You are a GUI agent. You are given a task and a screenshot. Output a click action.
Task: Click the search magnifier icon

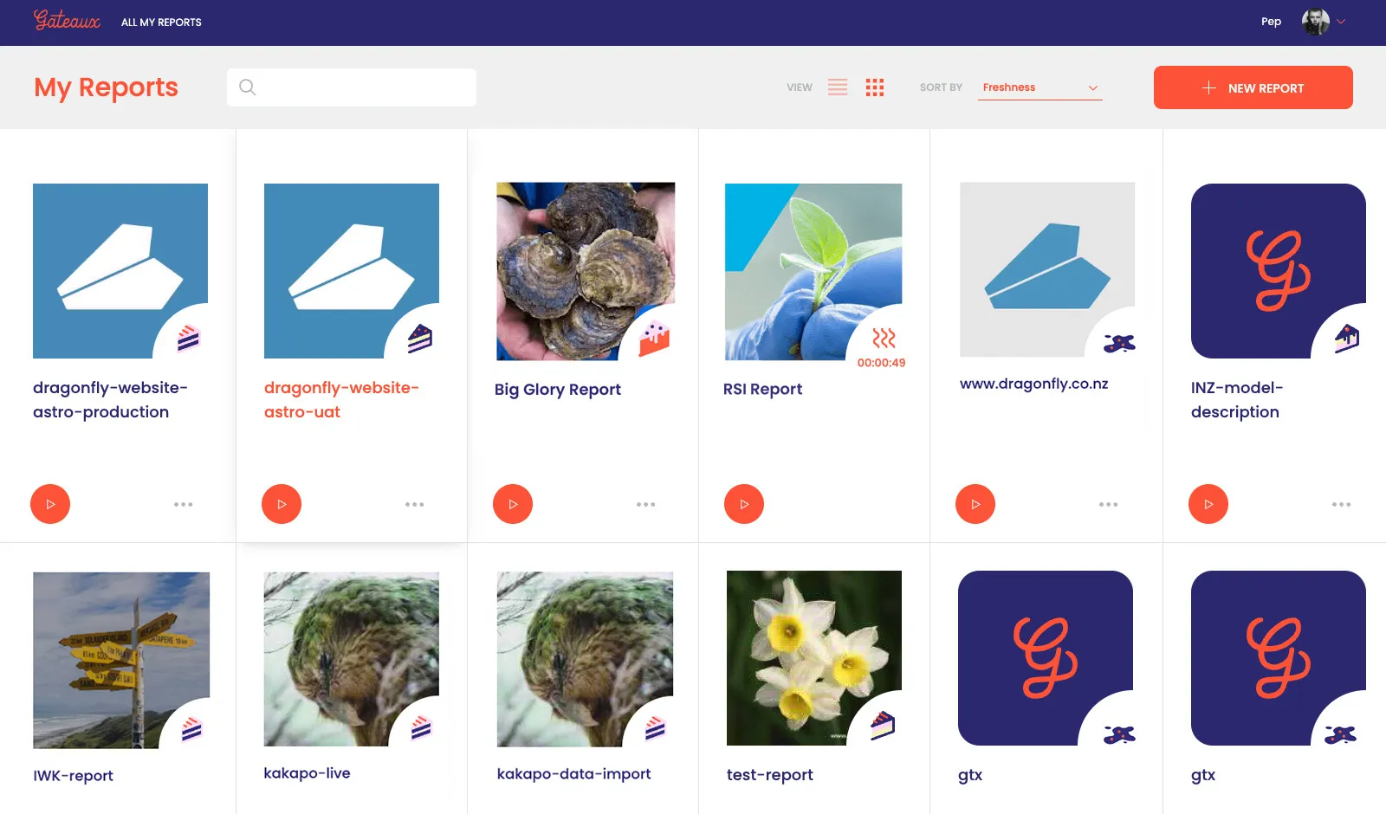point(248,87)
